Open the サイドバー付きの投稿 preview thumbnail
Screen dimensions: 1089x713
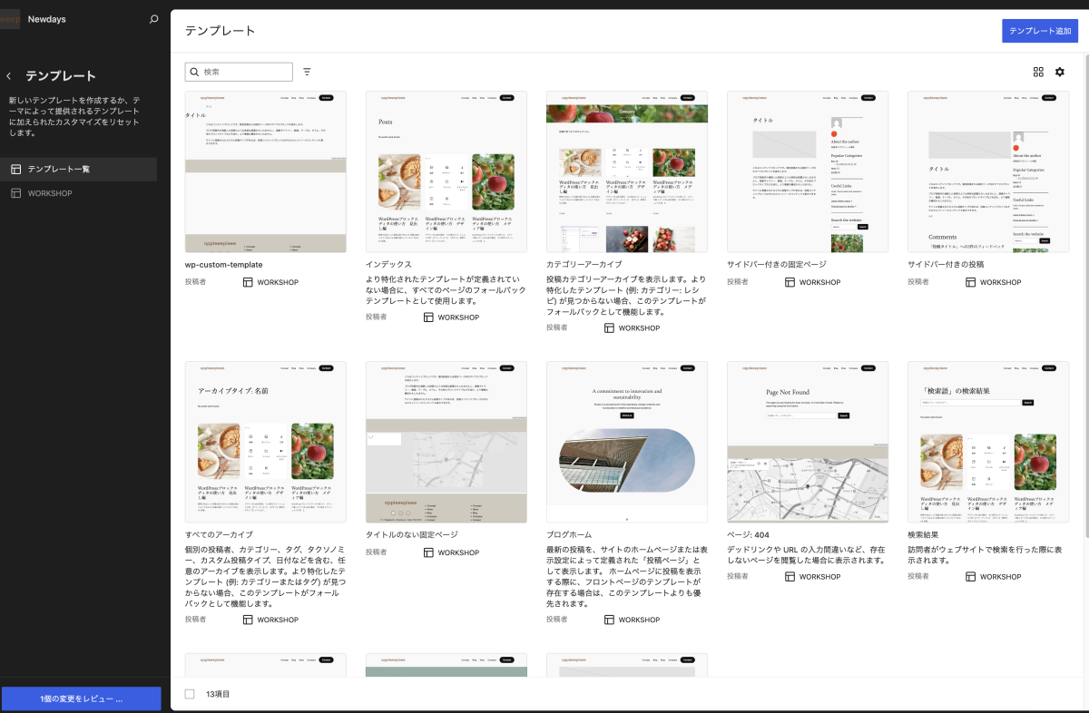coord(988,171)
